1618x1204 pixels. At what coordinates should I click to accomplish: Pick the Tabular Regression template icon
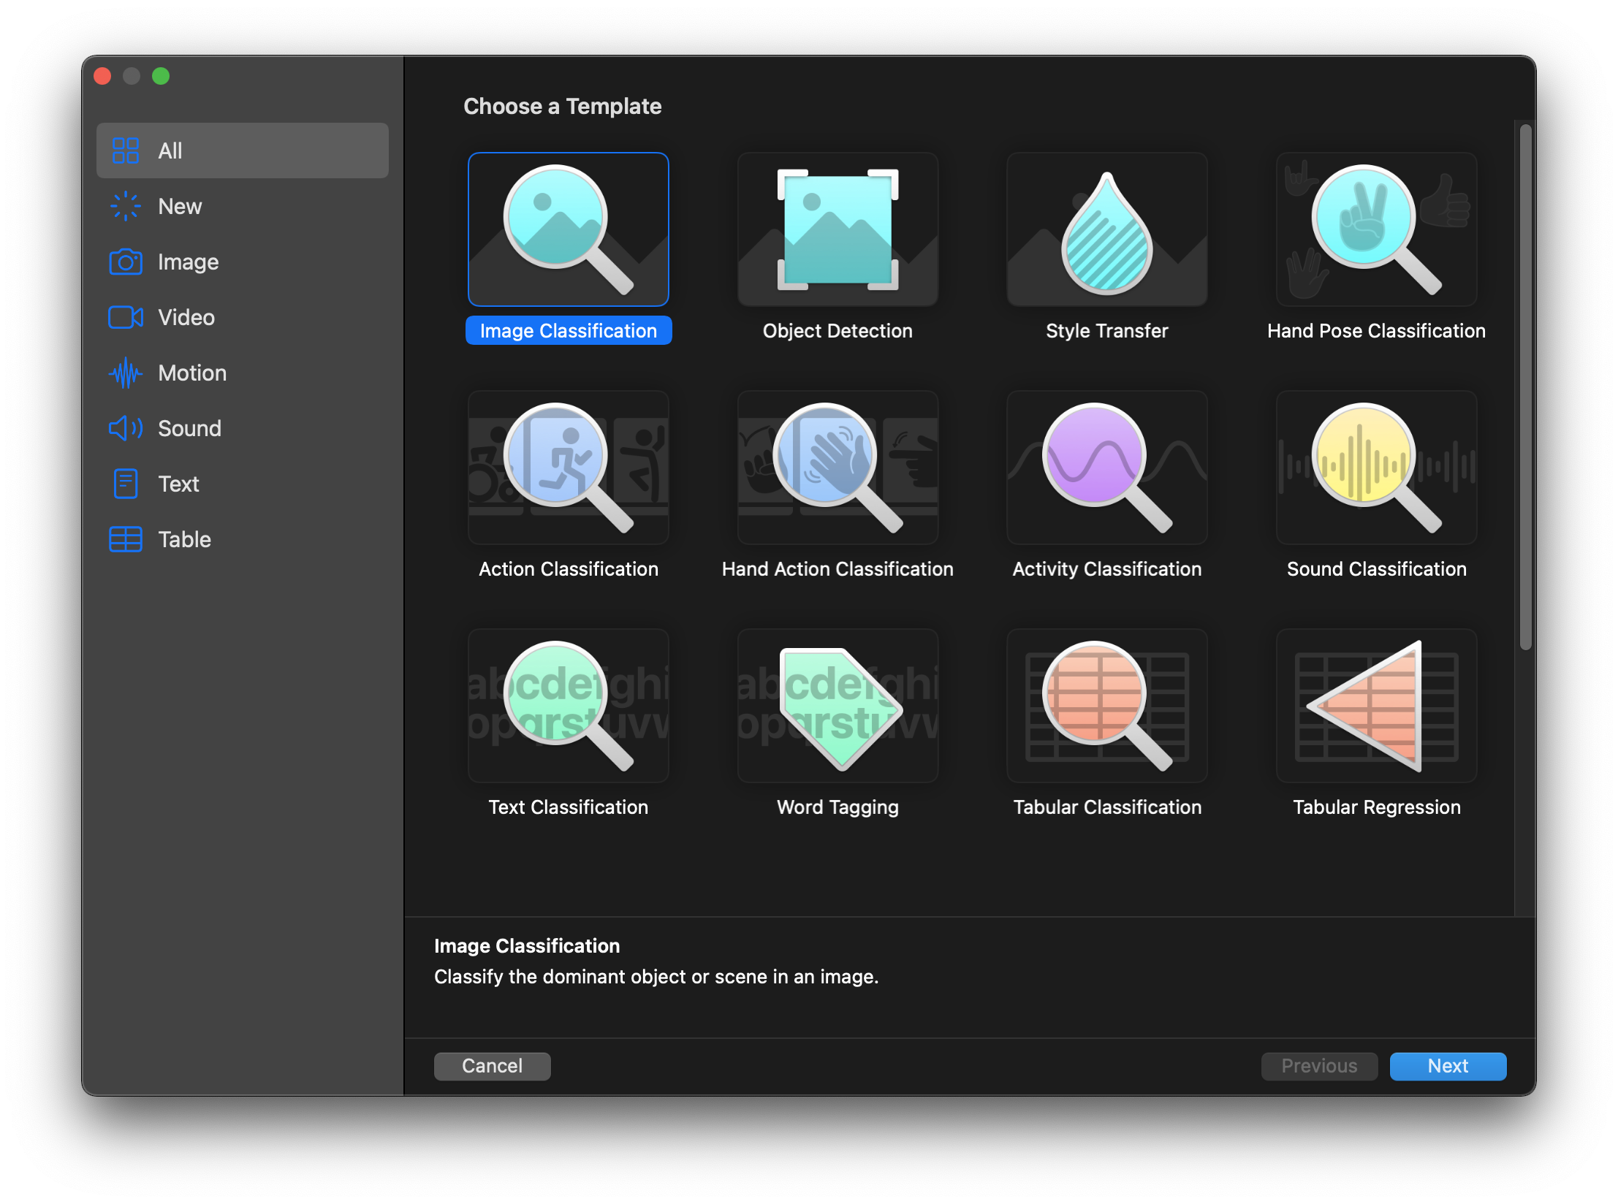point(1376,706)
